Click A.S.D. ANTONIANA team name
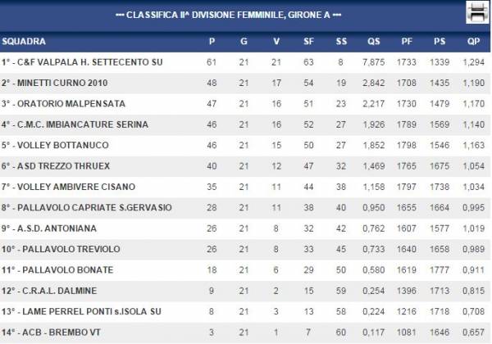Image resolution: width=492 pixels, height=344 pixels. point(57,229)
